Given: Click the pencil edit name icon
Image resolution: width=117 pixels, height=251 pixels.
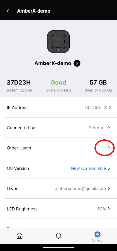Looking at the screenshot, I should pyautogui.click(x=77, y=64).
